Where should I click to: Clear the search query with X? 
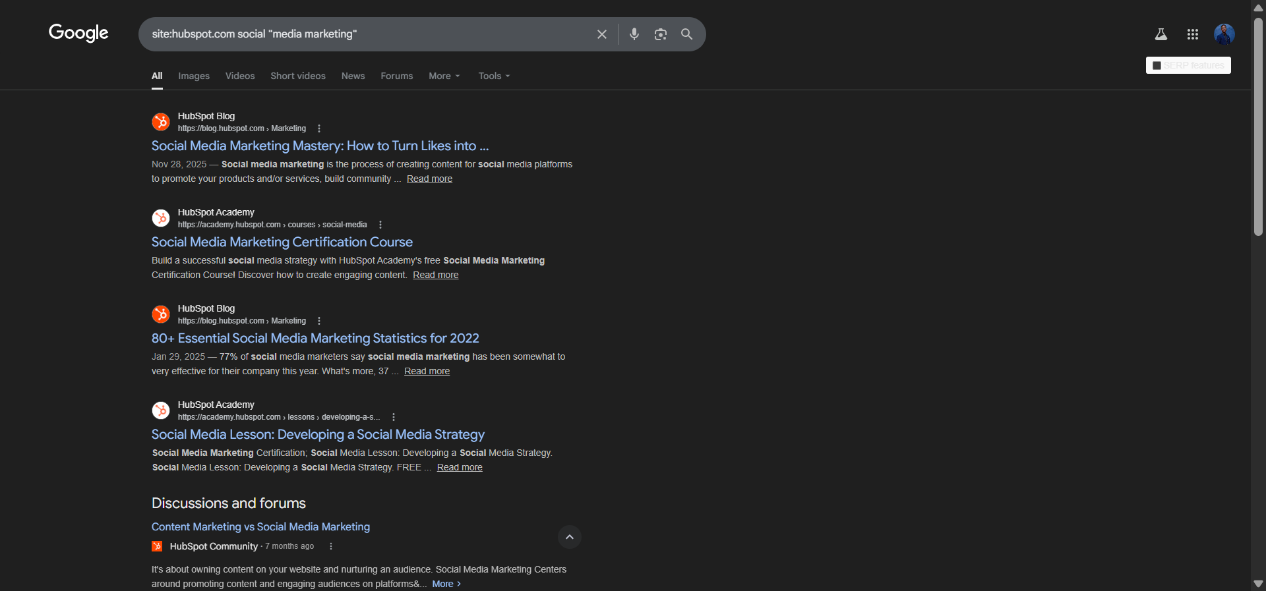[602, 34]
